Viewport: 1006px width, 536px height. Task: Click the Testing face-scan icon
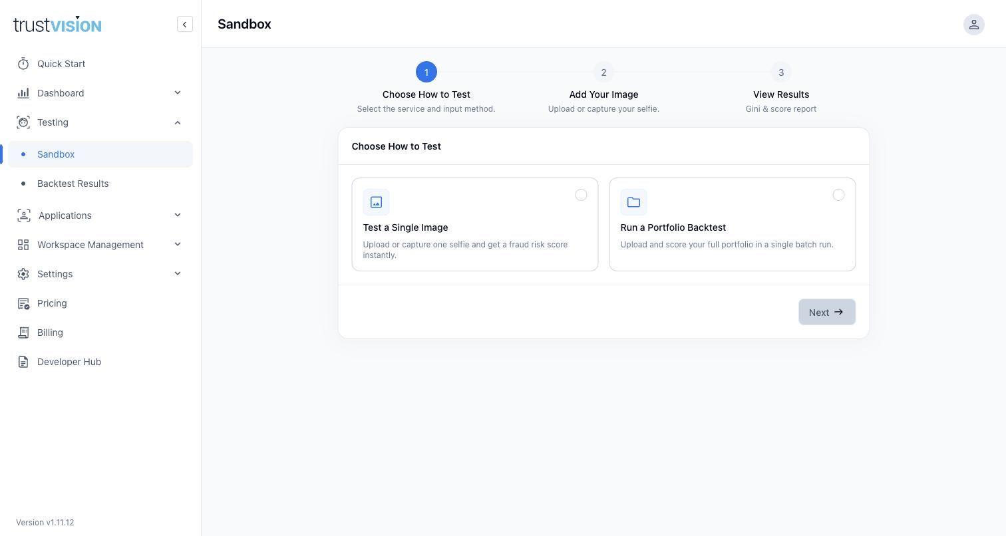(23, 122)
